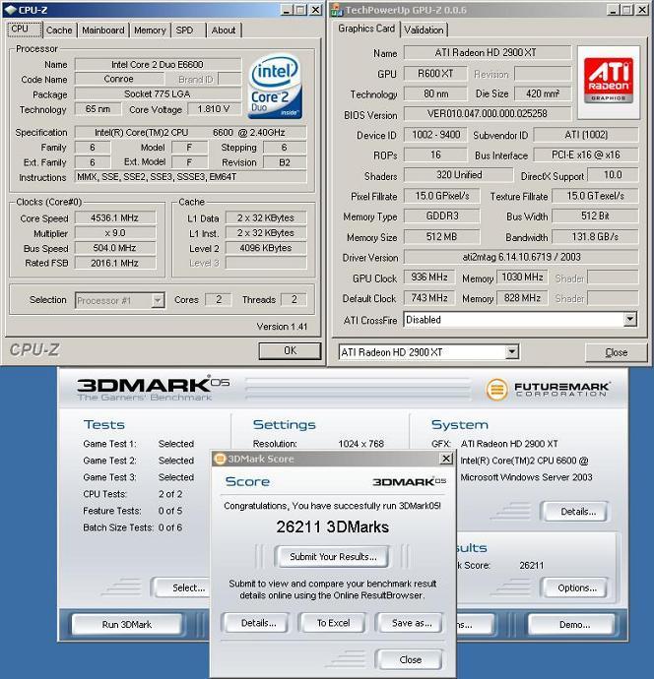Close the 3DMark Score dialog with X
The image size is (654, 679).
pos(446,459)
